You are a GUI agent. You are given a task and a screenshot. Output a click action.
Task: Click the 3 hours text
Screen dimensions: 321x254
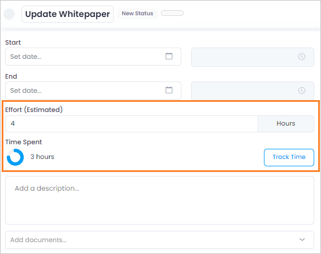[42, 157]
